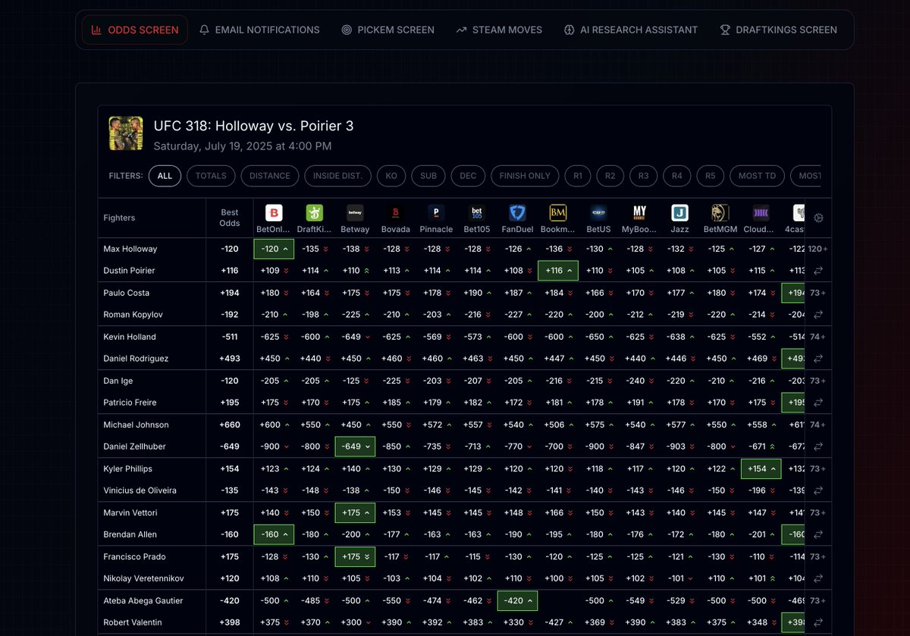Image resolution: width=910 pixels, height=636 pixels.
Task: Click the UFC 318 event thumbnail
Action: 126,133
